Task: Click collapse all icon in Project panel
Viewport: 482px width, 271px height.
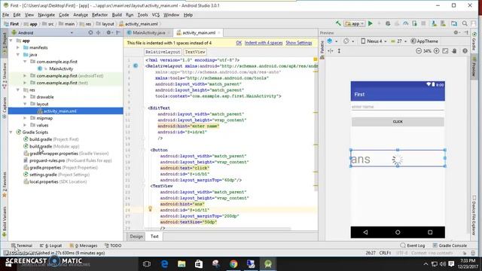Action: click(99, 32)
